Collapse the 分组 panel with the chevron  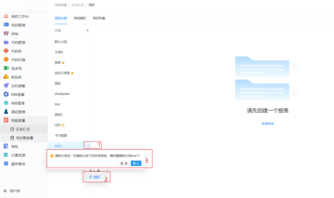tap(87, 30)
